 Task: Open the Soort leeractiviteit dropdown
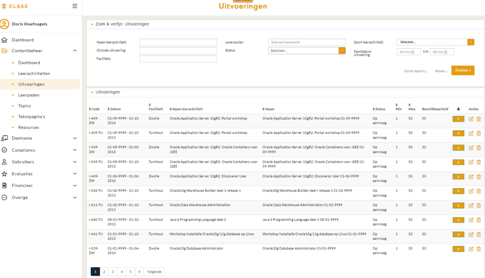pos(470,42)
